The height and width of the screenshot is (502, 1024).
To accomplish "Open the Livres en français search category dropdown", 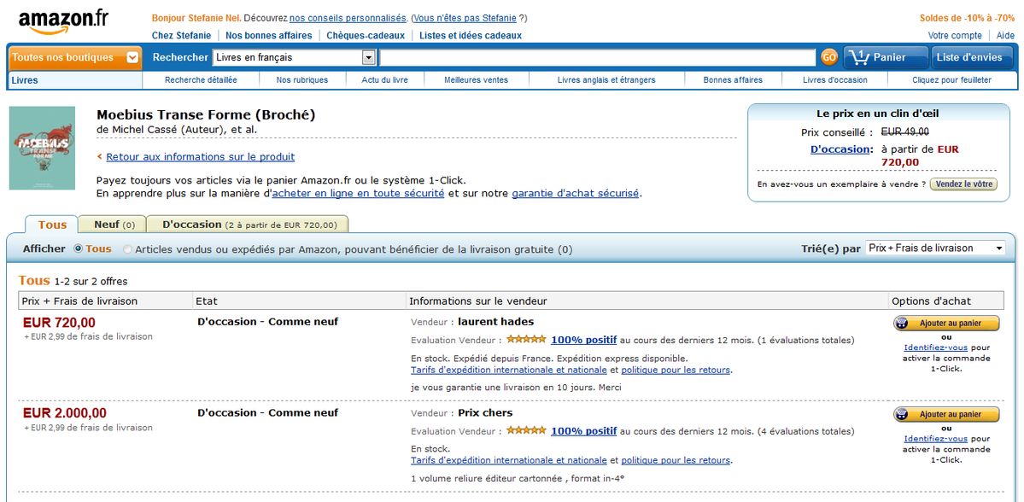I will coord(295,58).
